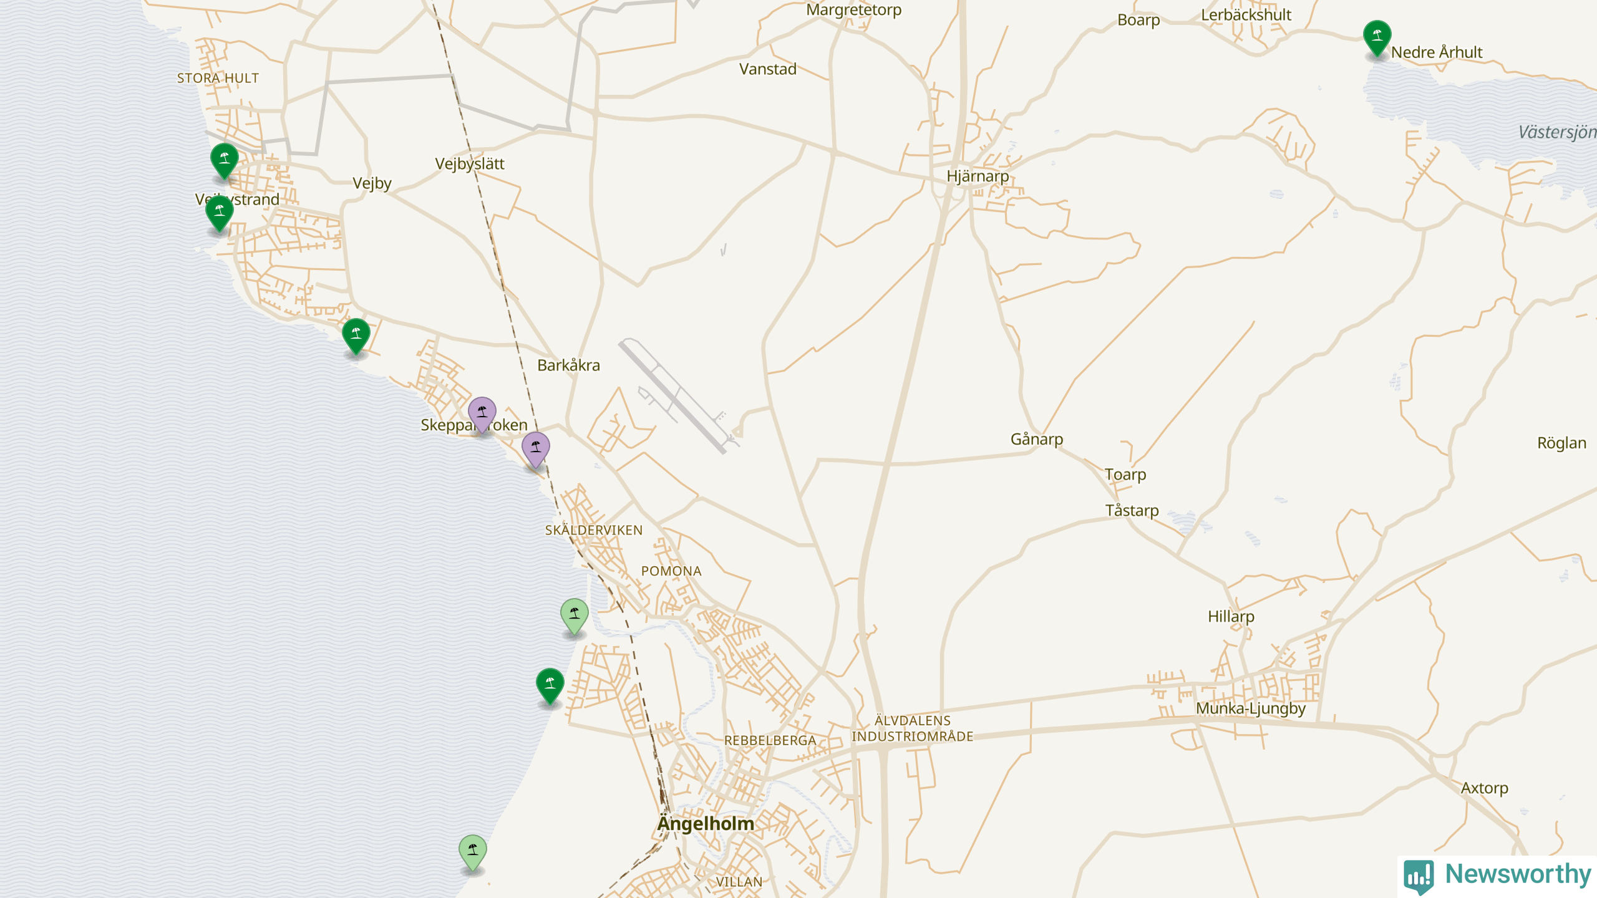The image size is (1597, 898).
Task: Click the Lerbäckshult label
Action: 1246,15
